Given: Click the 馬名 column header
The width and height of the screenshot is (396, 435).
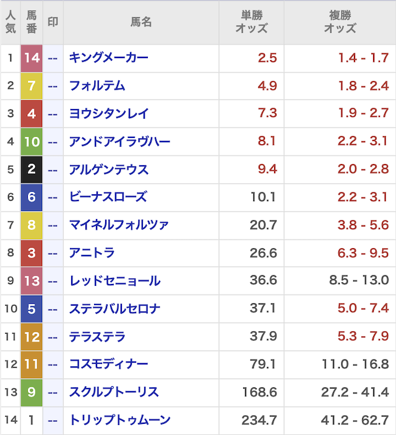Looking at the screenshot, I should click(x=140, y=22).
